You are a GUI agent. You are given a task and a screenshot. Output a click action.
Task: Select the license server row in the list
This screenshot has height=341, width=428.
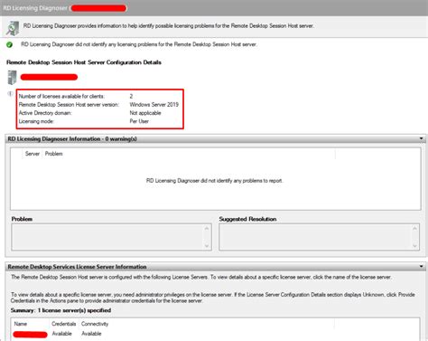point(216,334)
